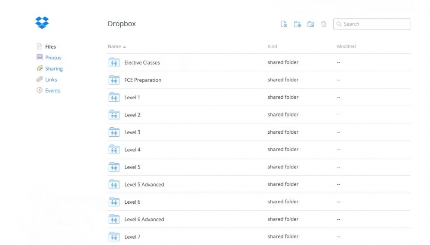
Task: Open the Level 1 folder
Action: click(x=132, y=98)
